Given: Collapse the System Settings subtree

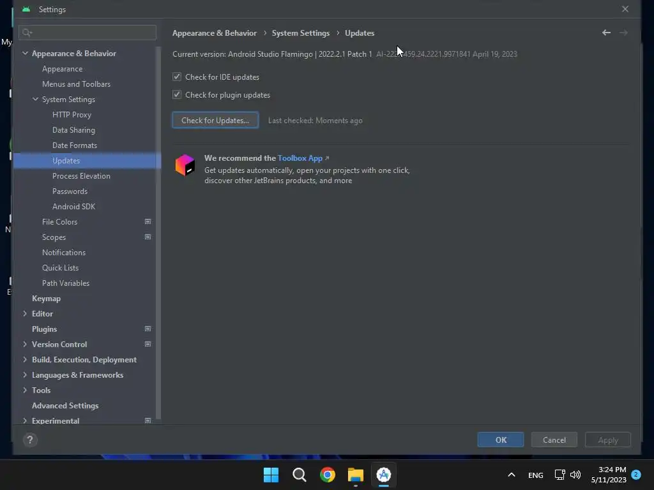Looking at the screenshot, I should (x=36, y=99).
